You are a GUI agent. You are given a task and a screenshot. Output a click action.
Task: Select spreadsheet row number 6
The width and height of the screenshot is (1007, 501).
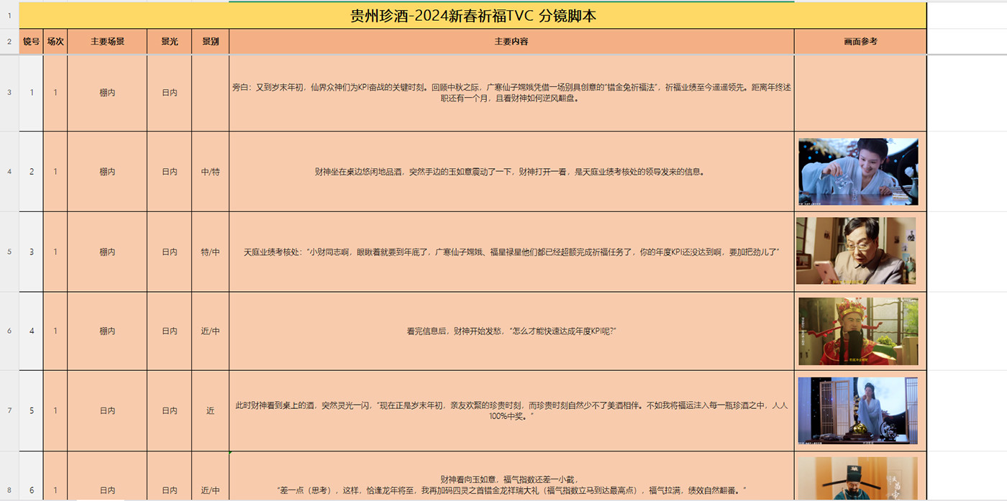click(9, 331)
